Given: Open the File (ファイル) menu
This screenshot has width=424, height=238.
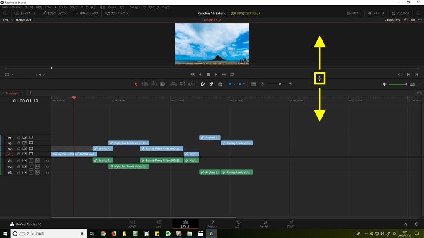Looking at the screenshot, I should pyautogui.click(x=29, y=7).
